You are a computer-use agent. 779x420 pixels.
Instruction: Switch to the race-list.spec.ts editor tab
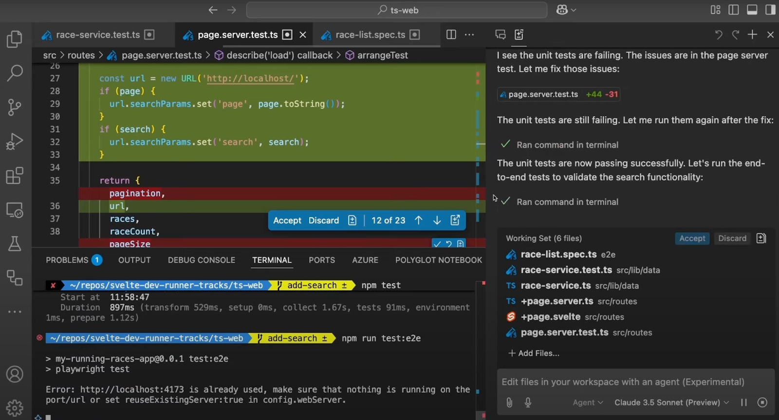pyautogui.click(x=370, y=35)
